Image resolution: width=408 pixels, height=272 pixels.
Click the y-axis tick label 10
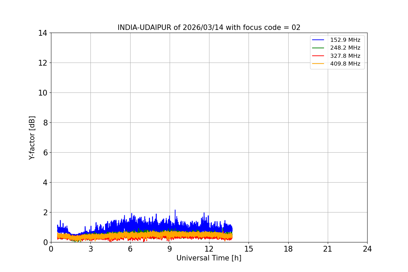point(43,93)
